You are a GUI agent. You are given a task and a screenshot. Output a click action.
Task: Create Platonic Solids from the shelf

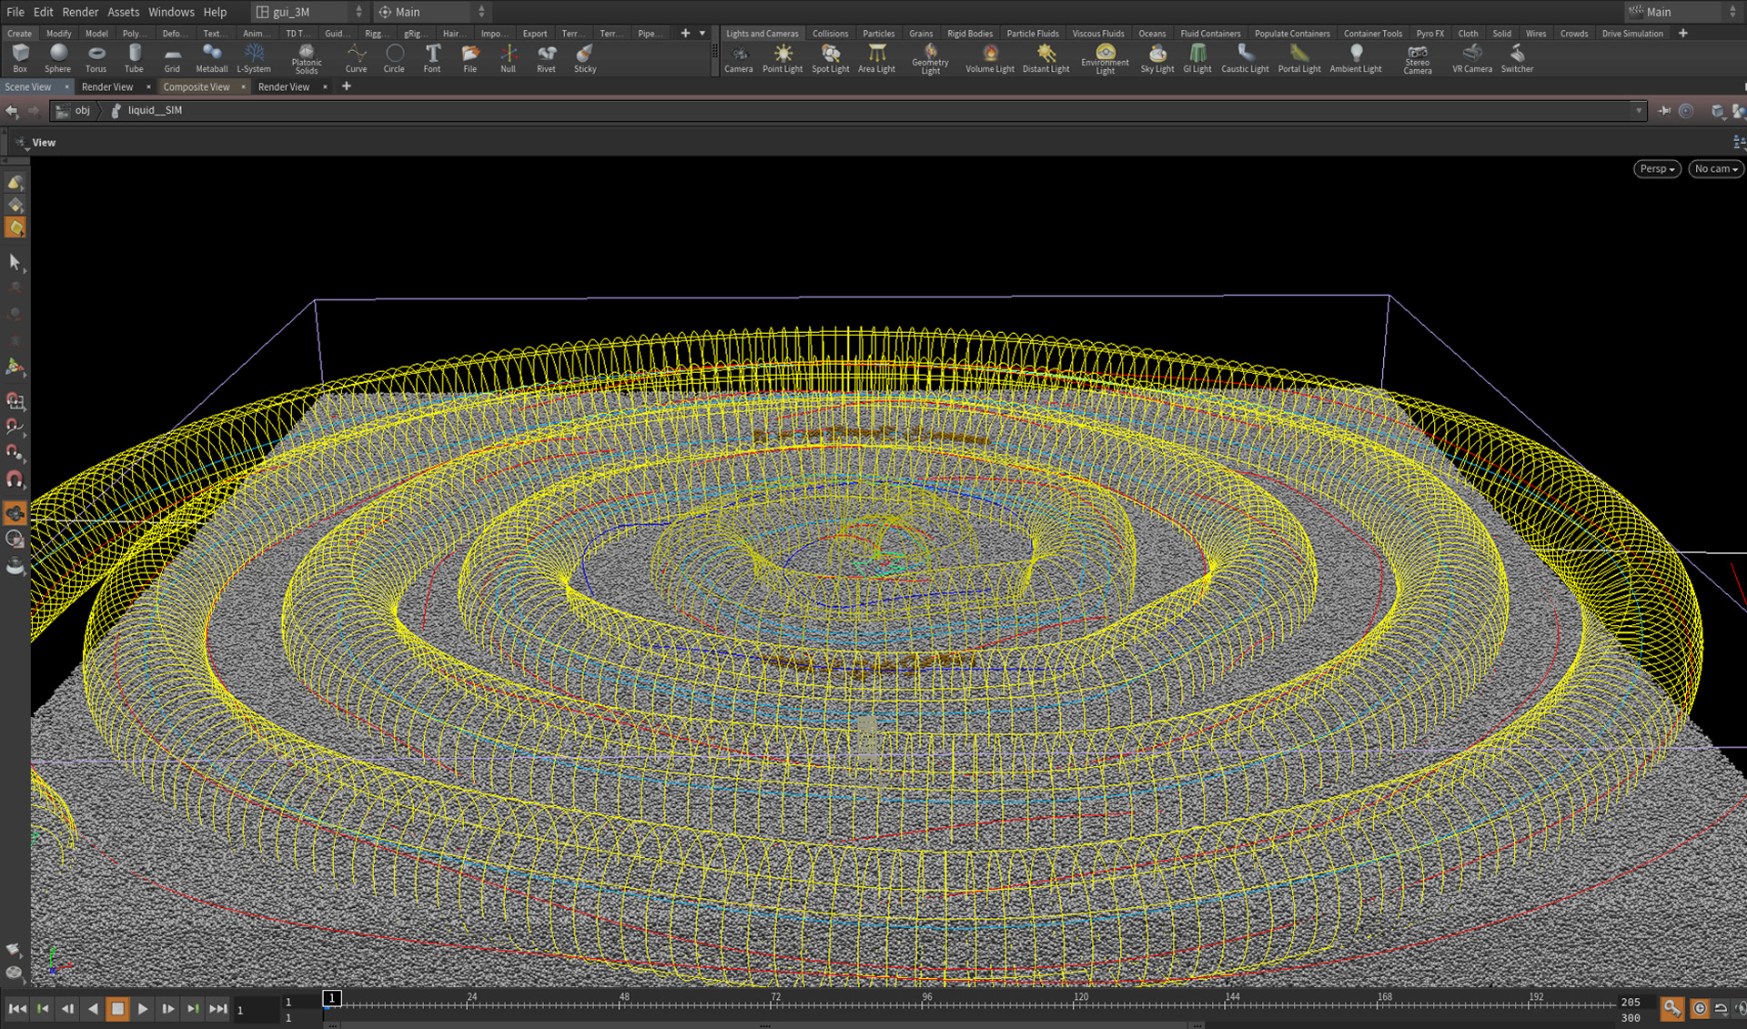(x=307, y=59)
